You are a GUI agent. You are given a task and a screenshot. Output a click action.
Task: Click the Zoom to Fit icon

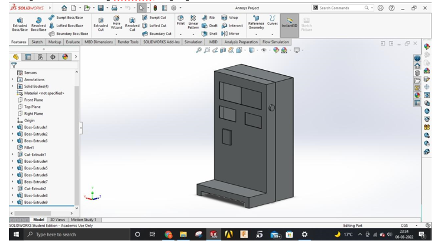(199, 50)
